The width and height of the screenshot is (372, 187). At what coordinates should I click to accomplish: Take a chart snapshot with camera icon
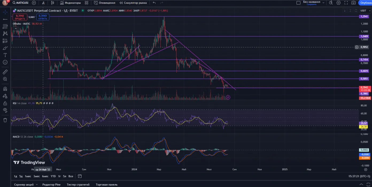354,3
